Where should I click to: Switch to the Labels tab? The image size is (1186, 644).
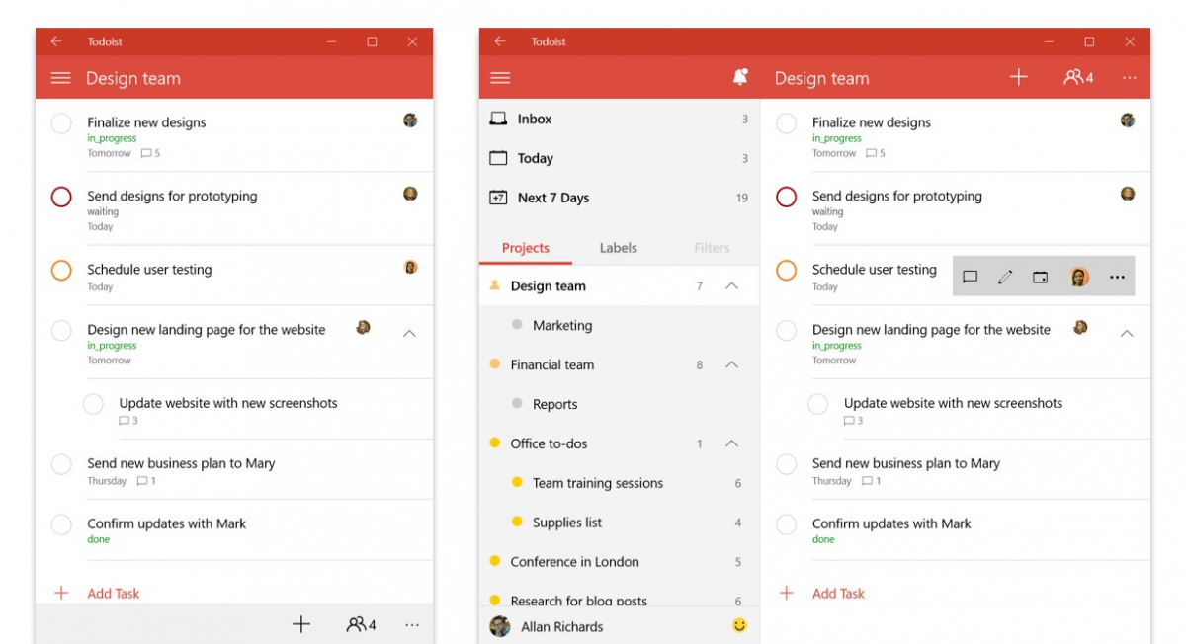click(618, 248)
